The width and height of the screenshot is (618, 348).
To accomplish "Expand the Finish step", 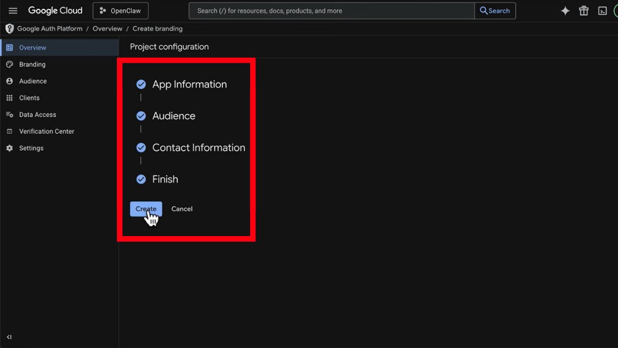I will tap(165, 179).
